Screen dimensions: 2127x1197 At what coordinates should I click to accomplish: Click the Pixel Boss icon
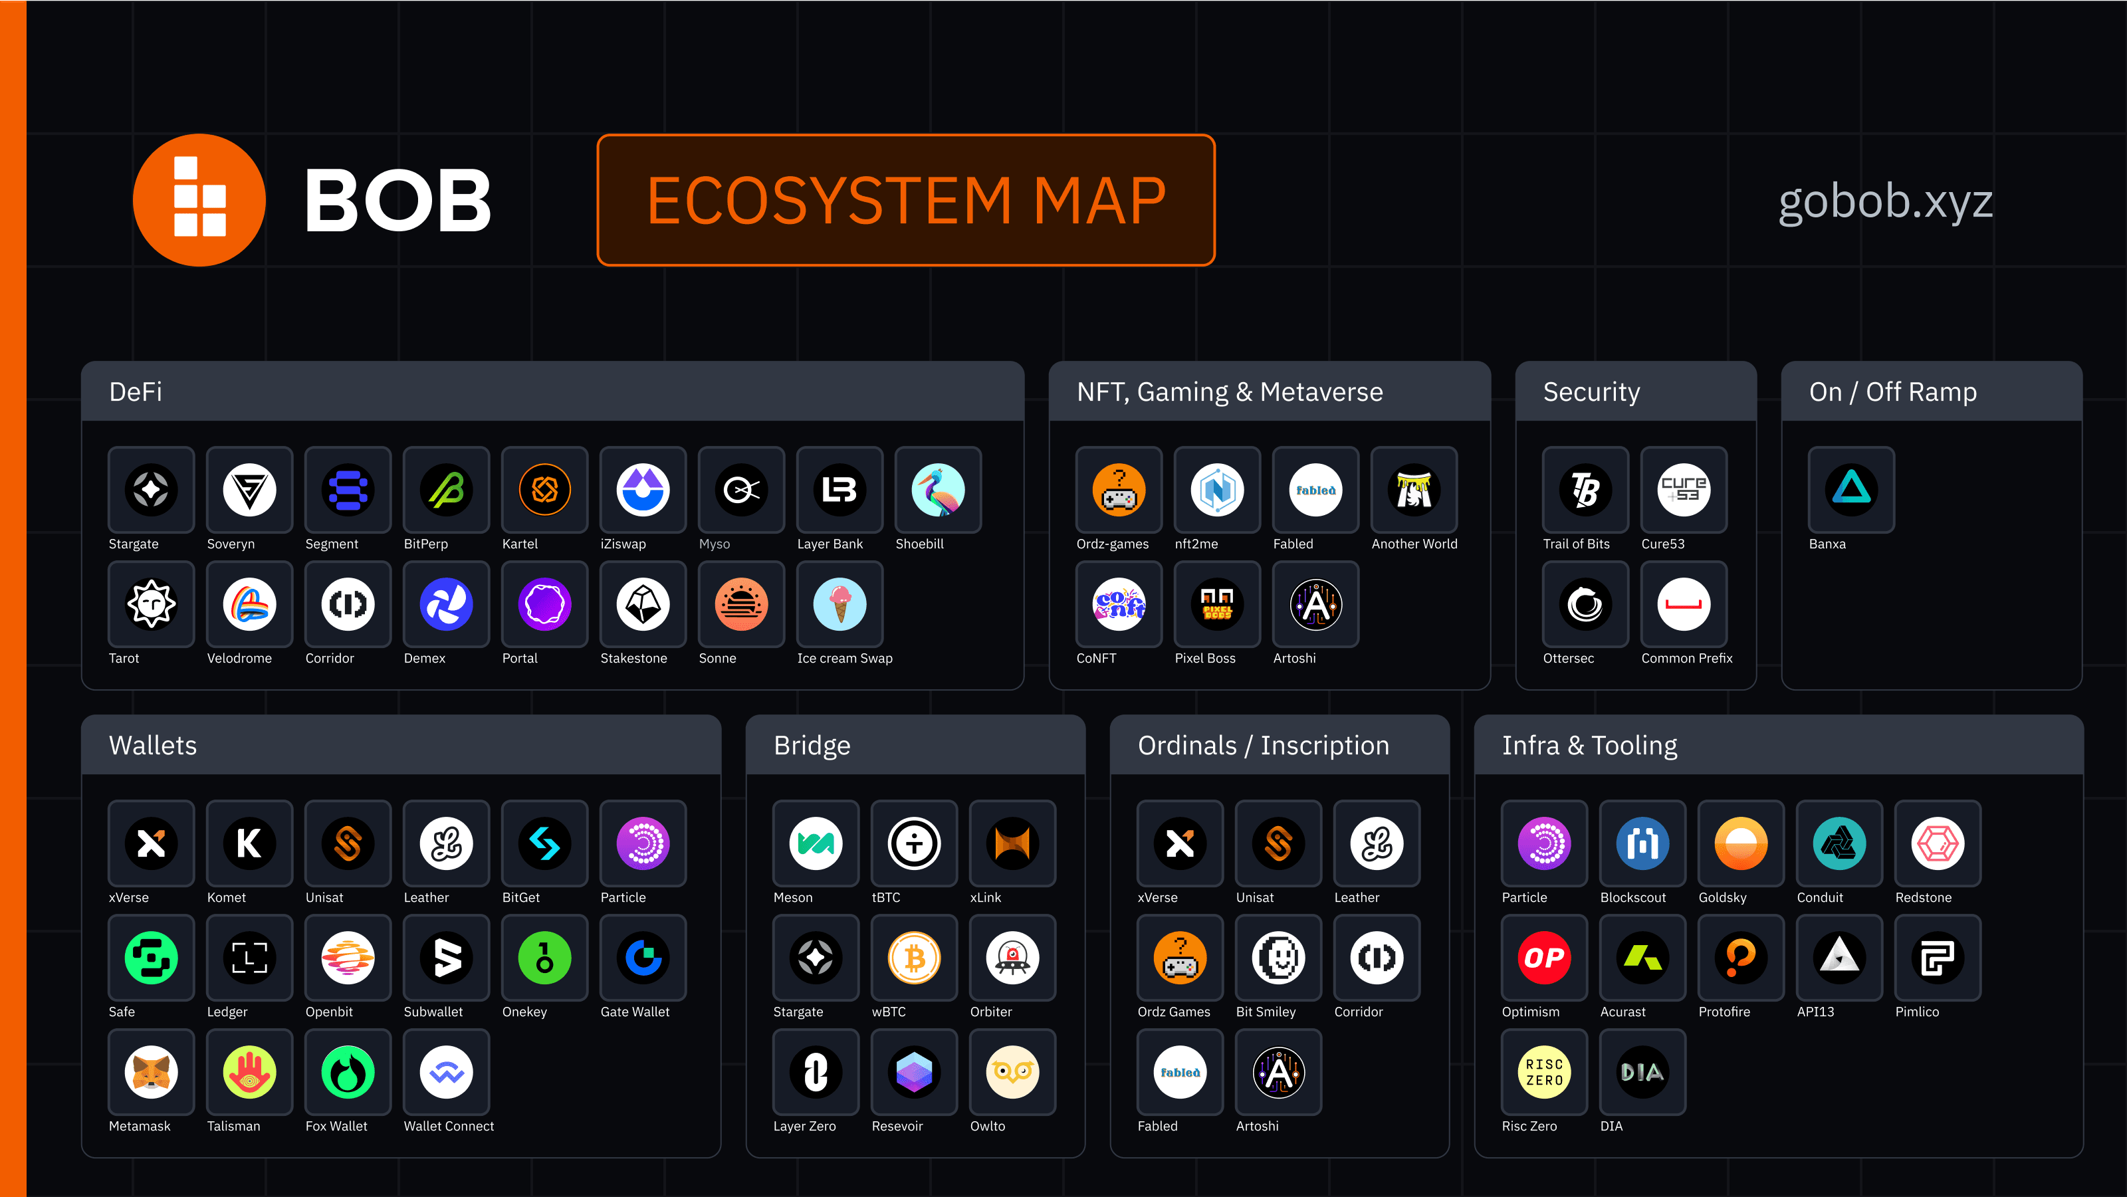pyautogui.click(x=1217, y=604)
